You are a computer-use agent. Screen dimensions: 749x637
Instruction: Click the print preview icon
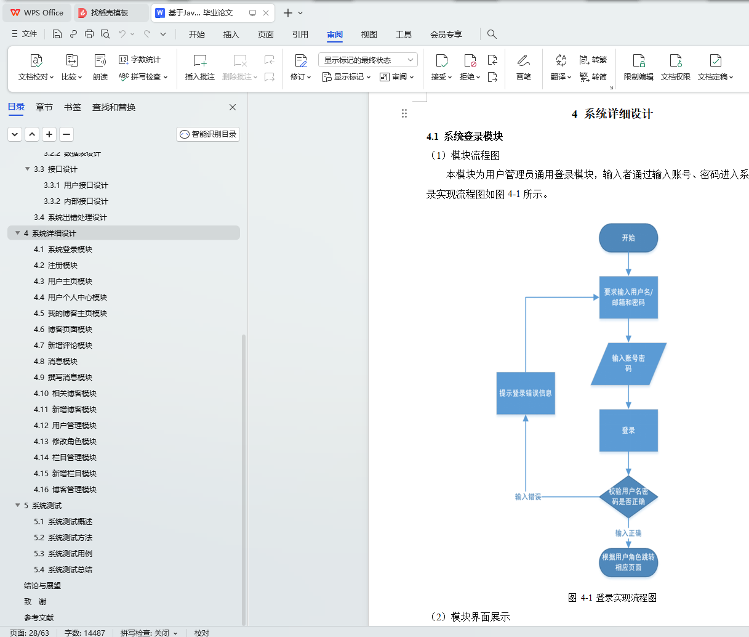click(105, 34)
